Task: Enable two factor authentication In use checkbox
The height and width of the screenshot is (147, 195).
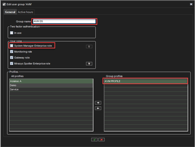Action: point(12,33)
